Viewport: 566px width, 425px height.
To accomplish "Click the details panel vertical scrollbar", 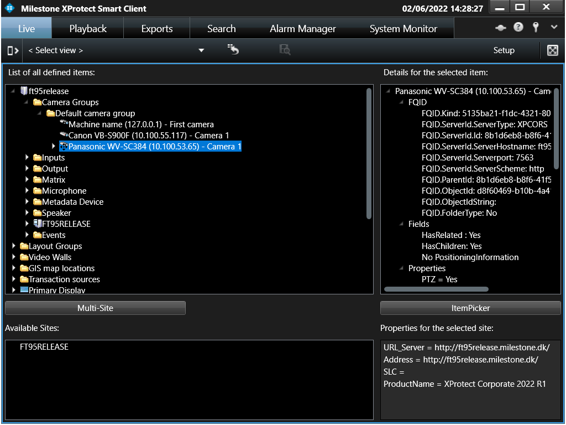I will 556,128.
